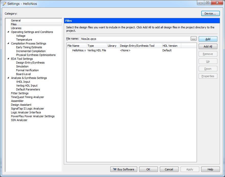Open Voltage settings
This screenshot has width=225, height=177.
(x=21, y=36)
